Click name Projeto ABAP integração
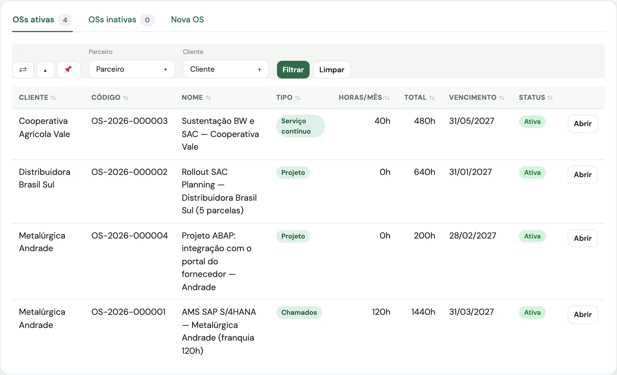The image size is (617, 375). [x=216, y=261]
